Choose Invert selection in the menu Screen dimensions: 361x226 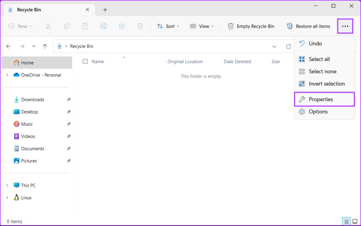click(x=326, y=84)
